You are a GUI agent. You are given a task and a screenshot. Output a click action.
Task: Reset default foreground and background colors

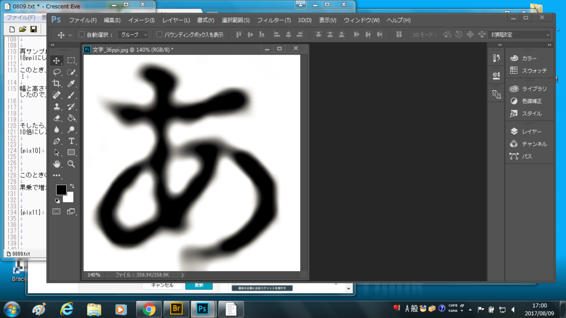coord(57,201)
